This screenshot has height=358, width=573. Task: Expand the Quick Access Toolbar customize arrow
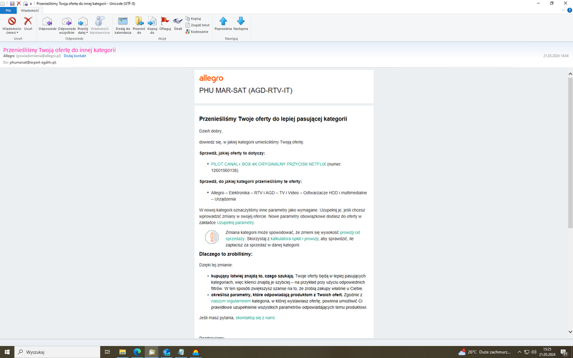(x=31, y=3)
